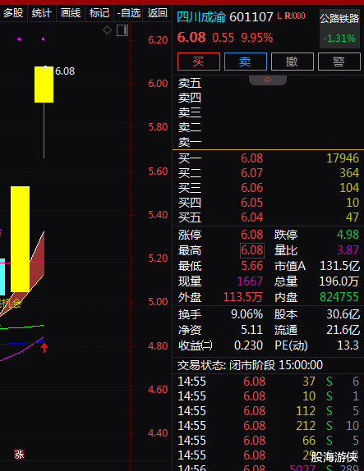This screenshot has height=471, width=364.
Task: Select the latest yellow candlestick labeled 6.08
Action: (44, 85)
